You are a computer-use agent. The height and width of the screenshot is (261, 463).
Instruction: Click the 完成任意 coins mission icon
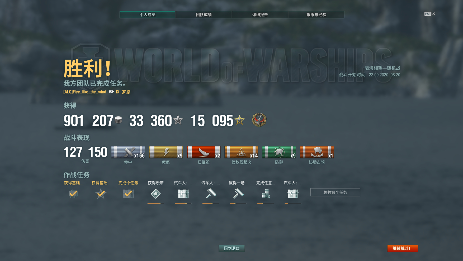[x=266, y=194]
